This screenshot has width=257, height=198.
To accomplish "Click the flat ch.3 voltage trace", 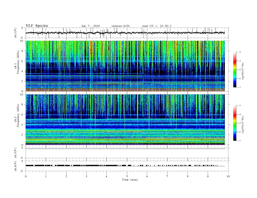I will click(125, 149).
